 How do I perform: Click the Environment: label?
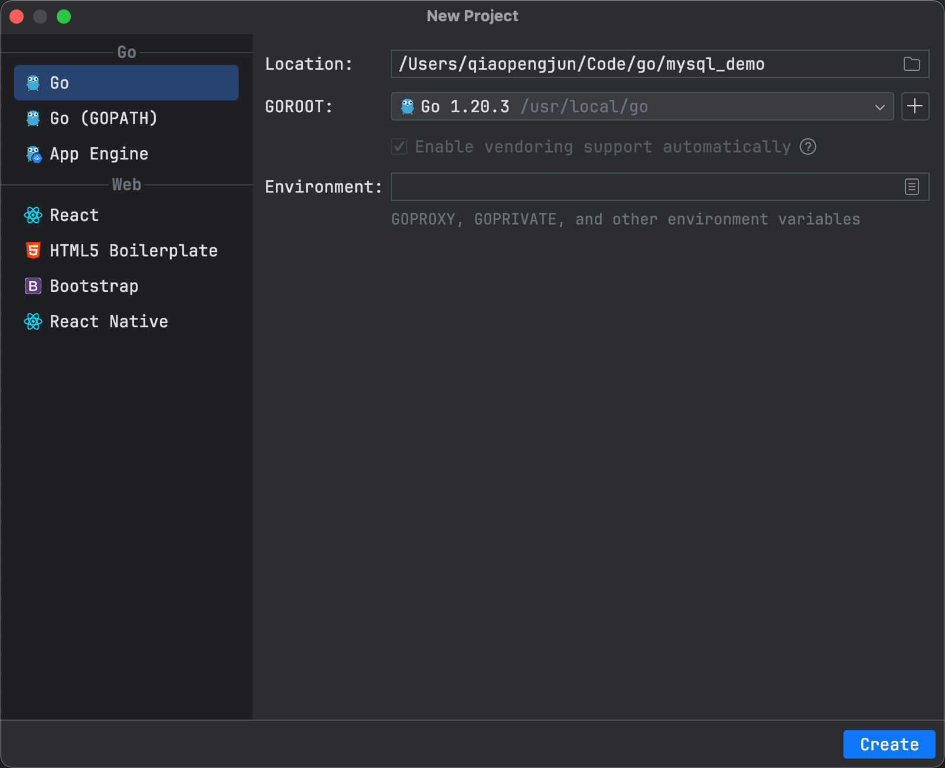(x=323, y=187)
